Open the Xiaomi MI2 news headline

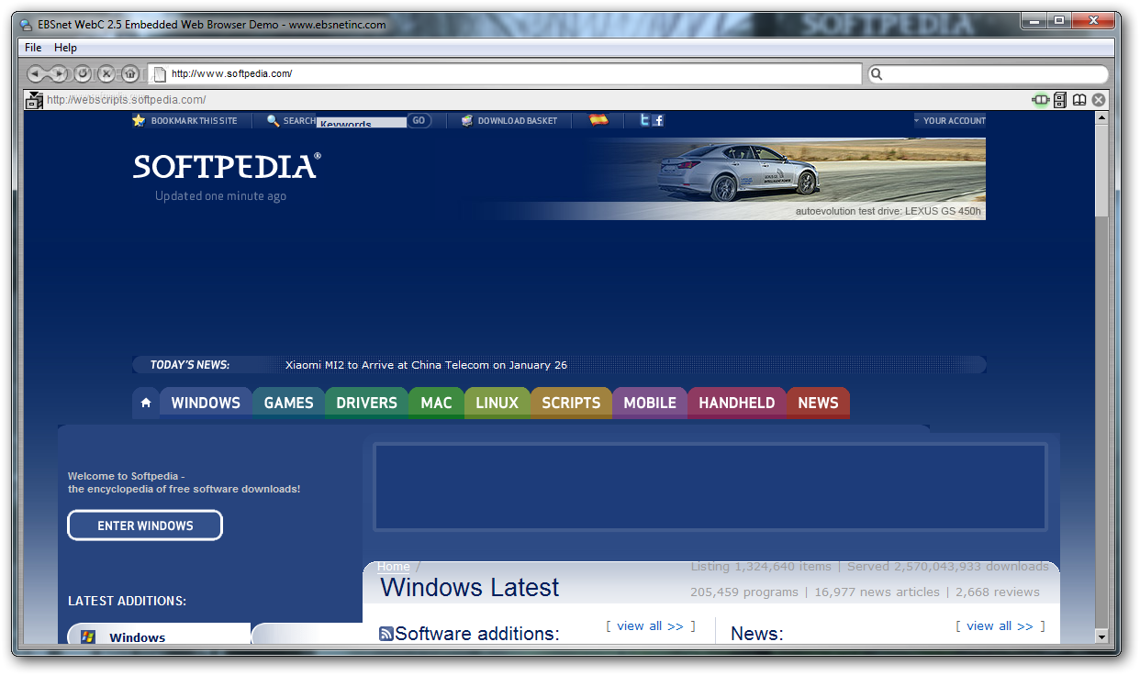pos(426,365)
